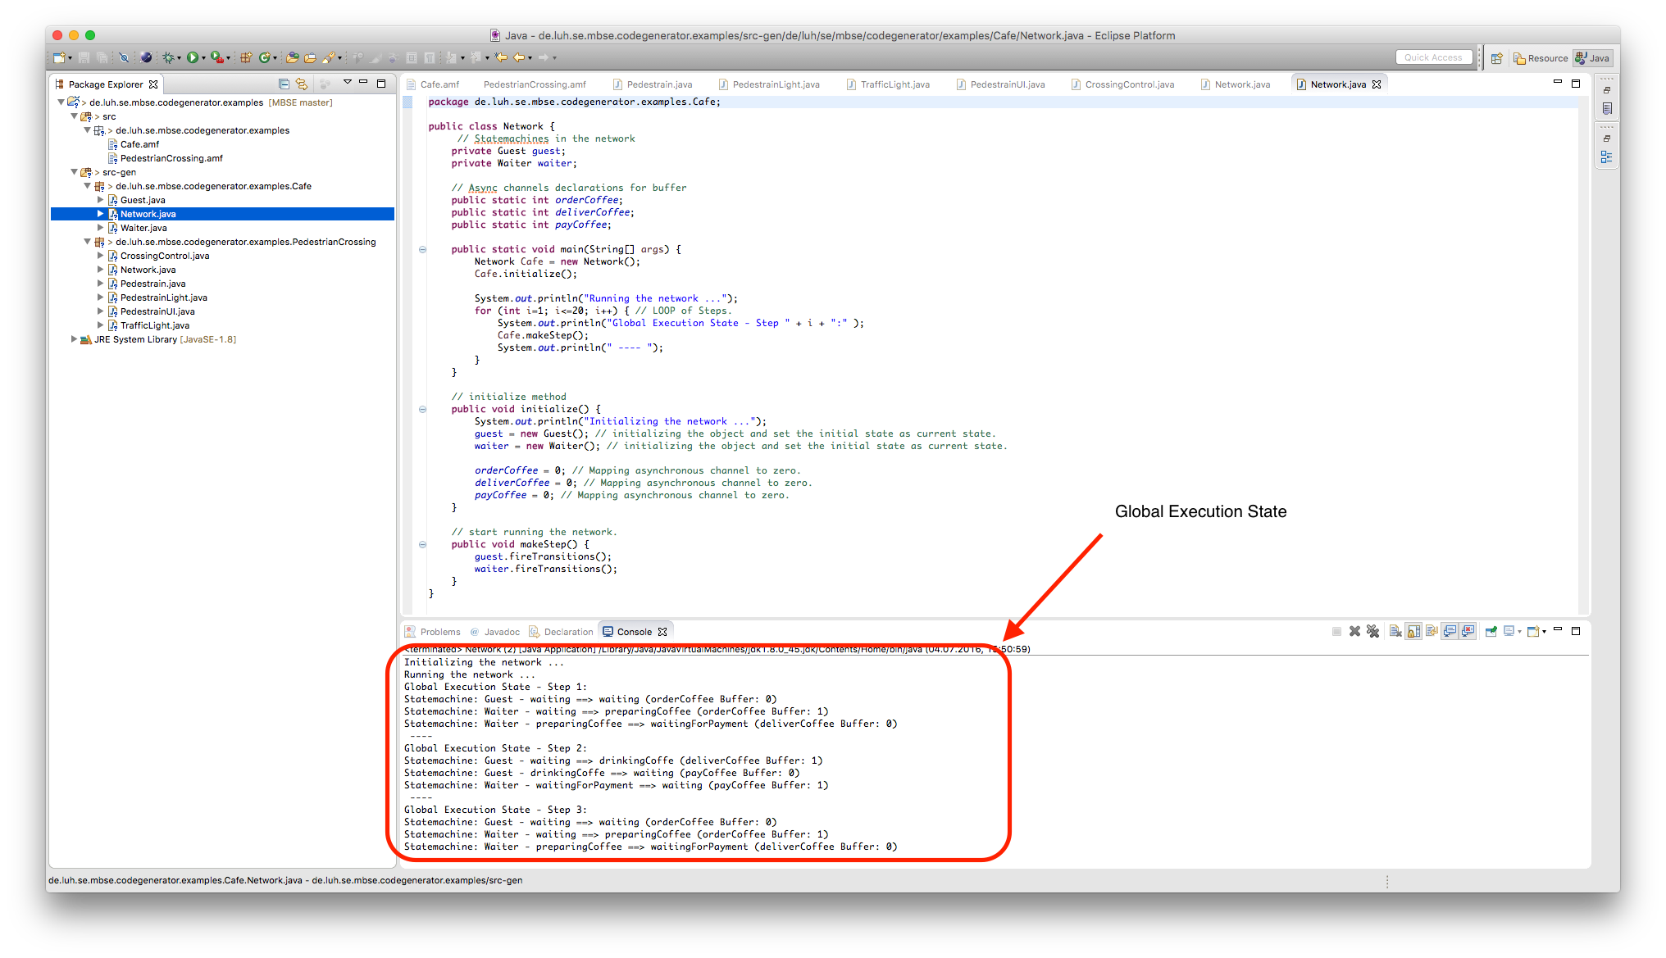Open the Run button dropdown arrow

pyautogui.click(x=203, y=58)
